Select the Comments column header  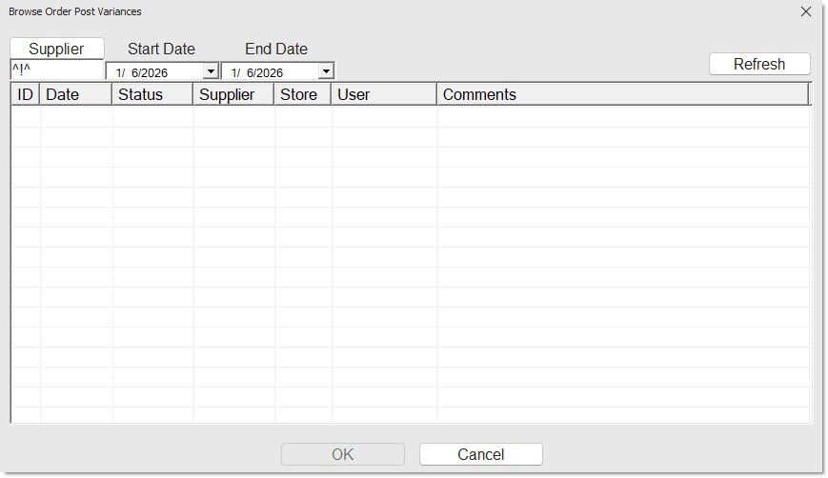click(x=622, y=94)
